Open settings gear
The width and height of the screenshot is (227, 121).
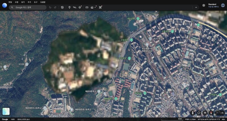click(204, 5)
